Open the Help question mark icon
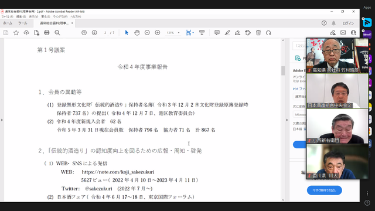Viewport: 375px width, 211px height. (x=324, y=23)
